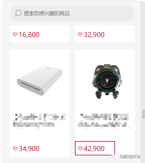Image resolution: width=145 pixels, height=163 pixels.
Task: Click the diamond icon beside 16,800
Action: 15,34
